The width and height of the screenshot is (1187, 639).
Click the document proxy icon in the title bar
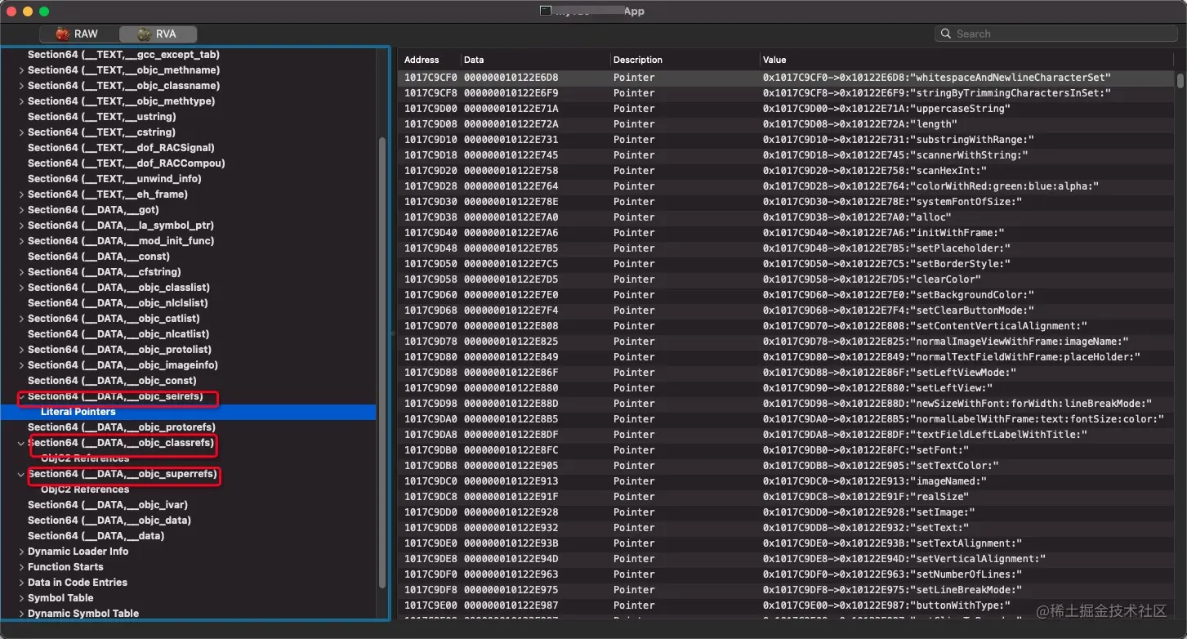pos(546,11)
